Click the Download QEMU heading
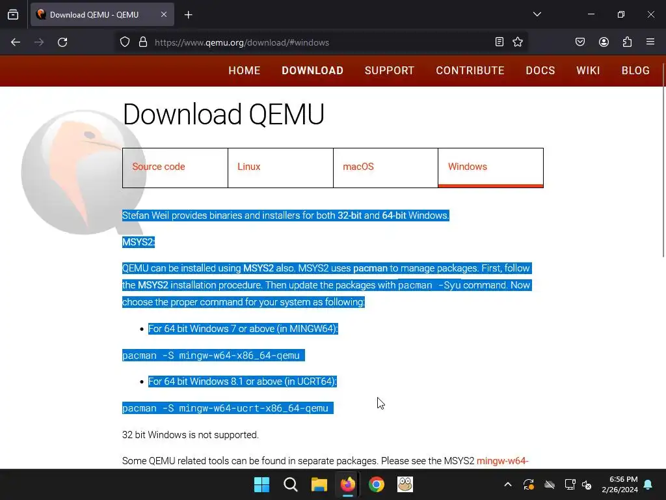This screenshot has height=500, width=666. (224, 114)
